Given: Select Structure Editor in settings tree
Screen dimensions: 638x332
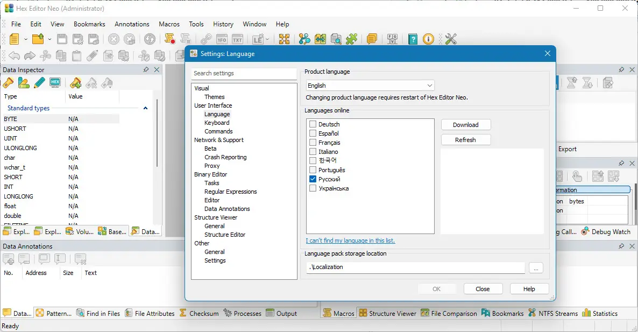Looking at the screenshot, I should tap(225, 235).
